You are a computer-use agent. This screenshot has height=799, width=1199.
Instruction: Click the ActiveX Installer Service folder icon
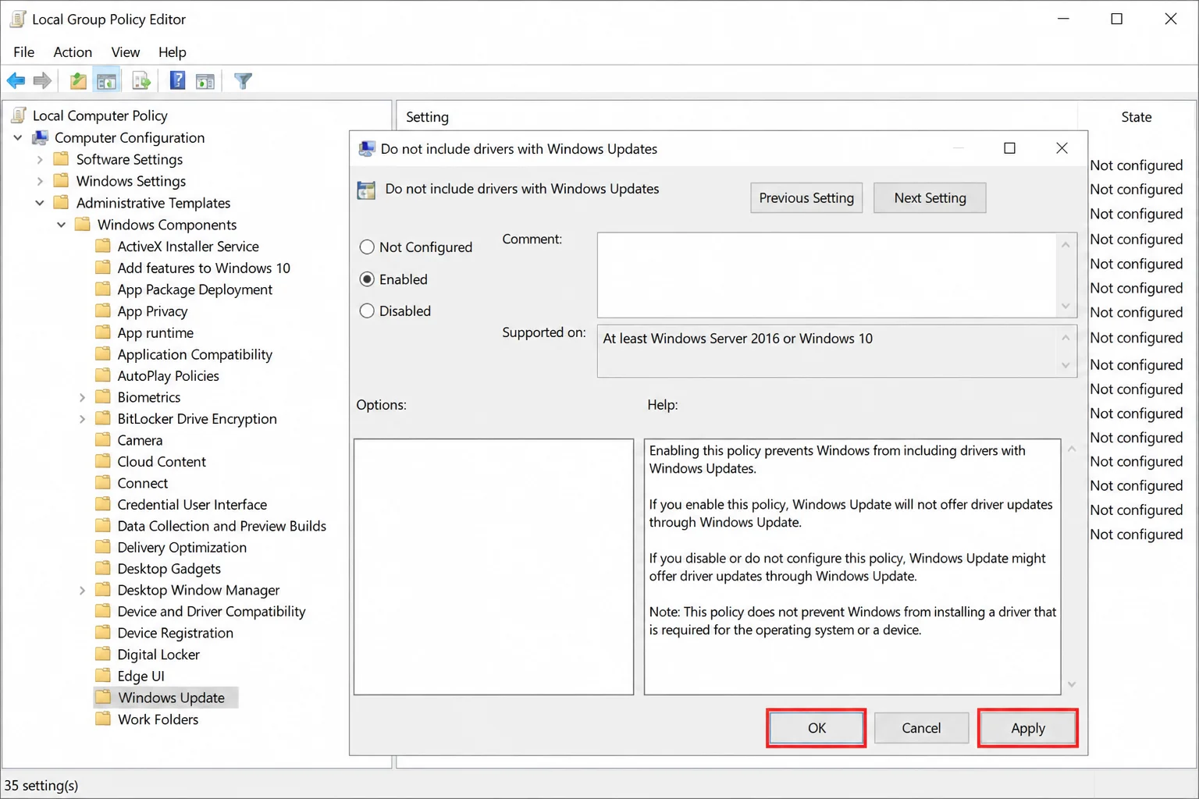[103, 246]
